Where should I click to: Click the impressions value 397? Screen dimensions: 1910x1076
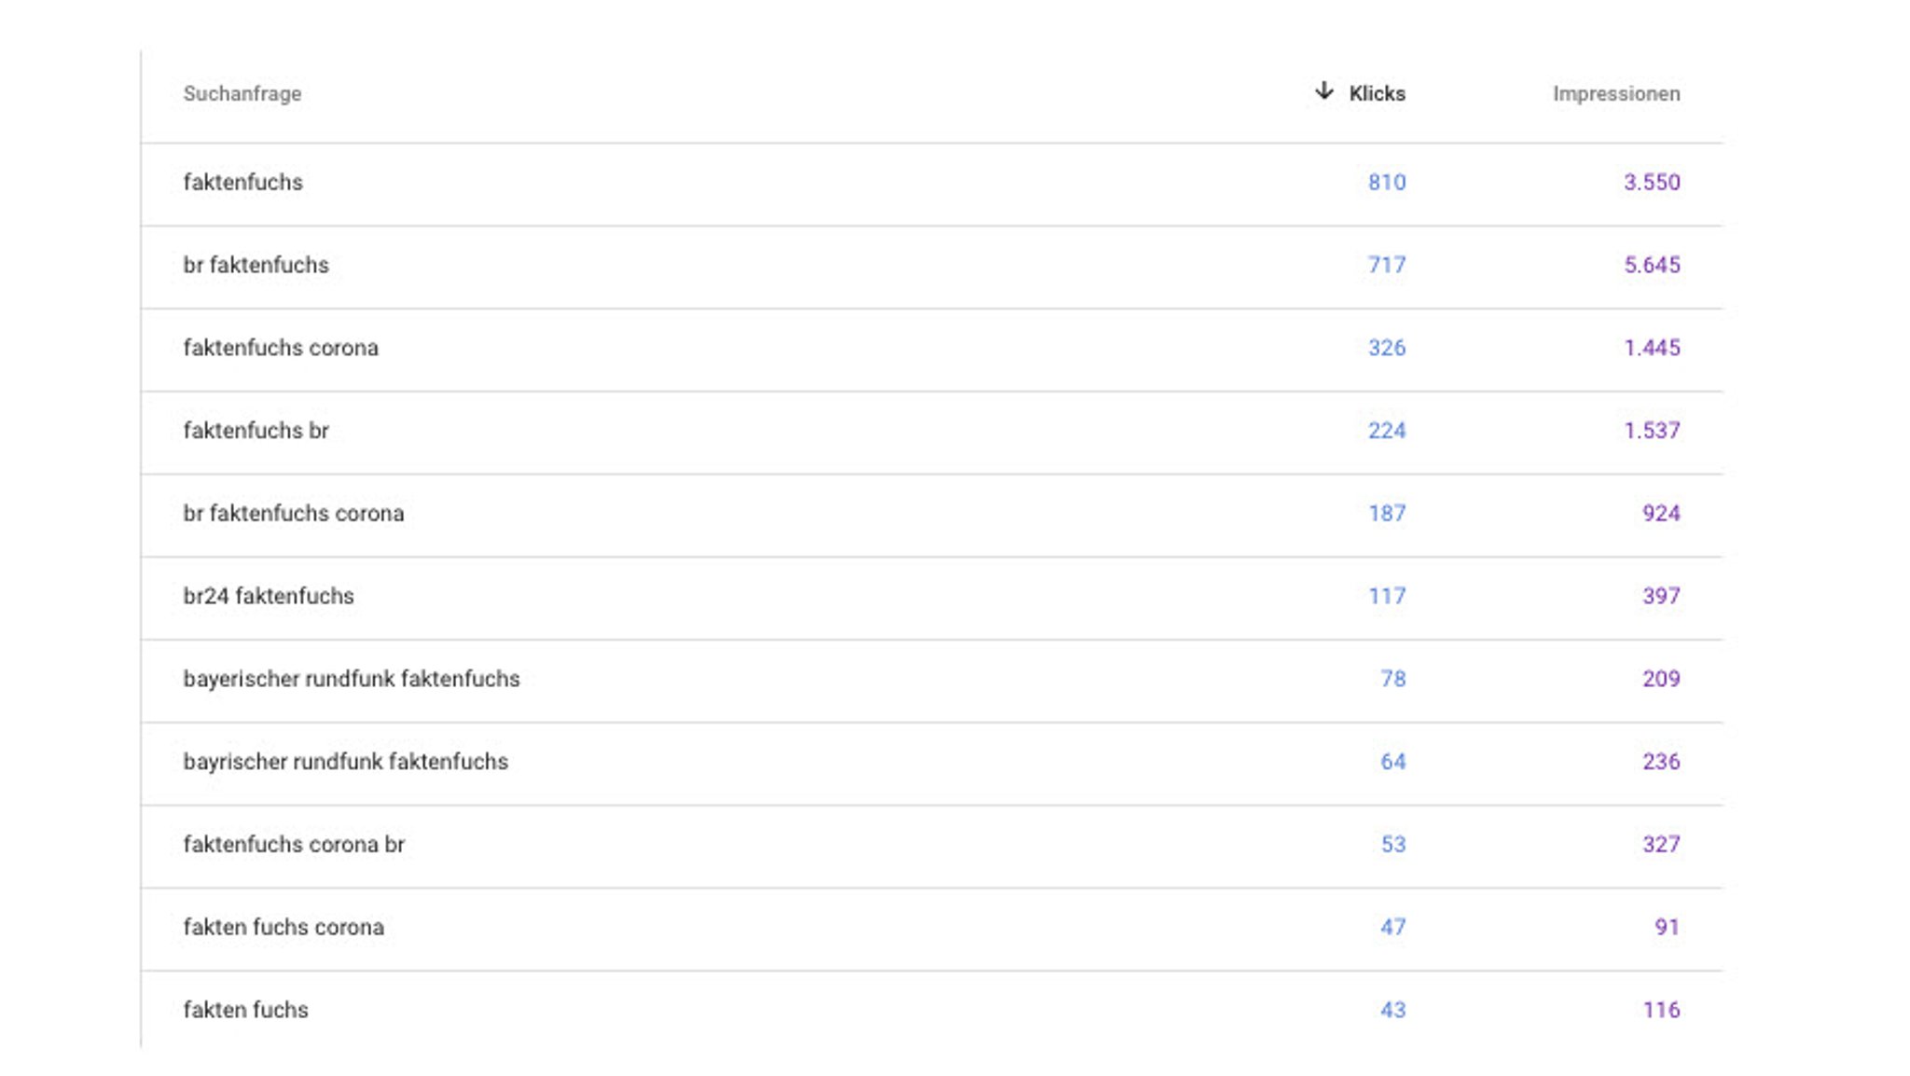[x=1661, y=596]
